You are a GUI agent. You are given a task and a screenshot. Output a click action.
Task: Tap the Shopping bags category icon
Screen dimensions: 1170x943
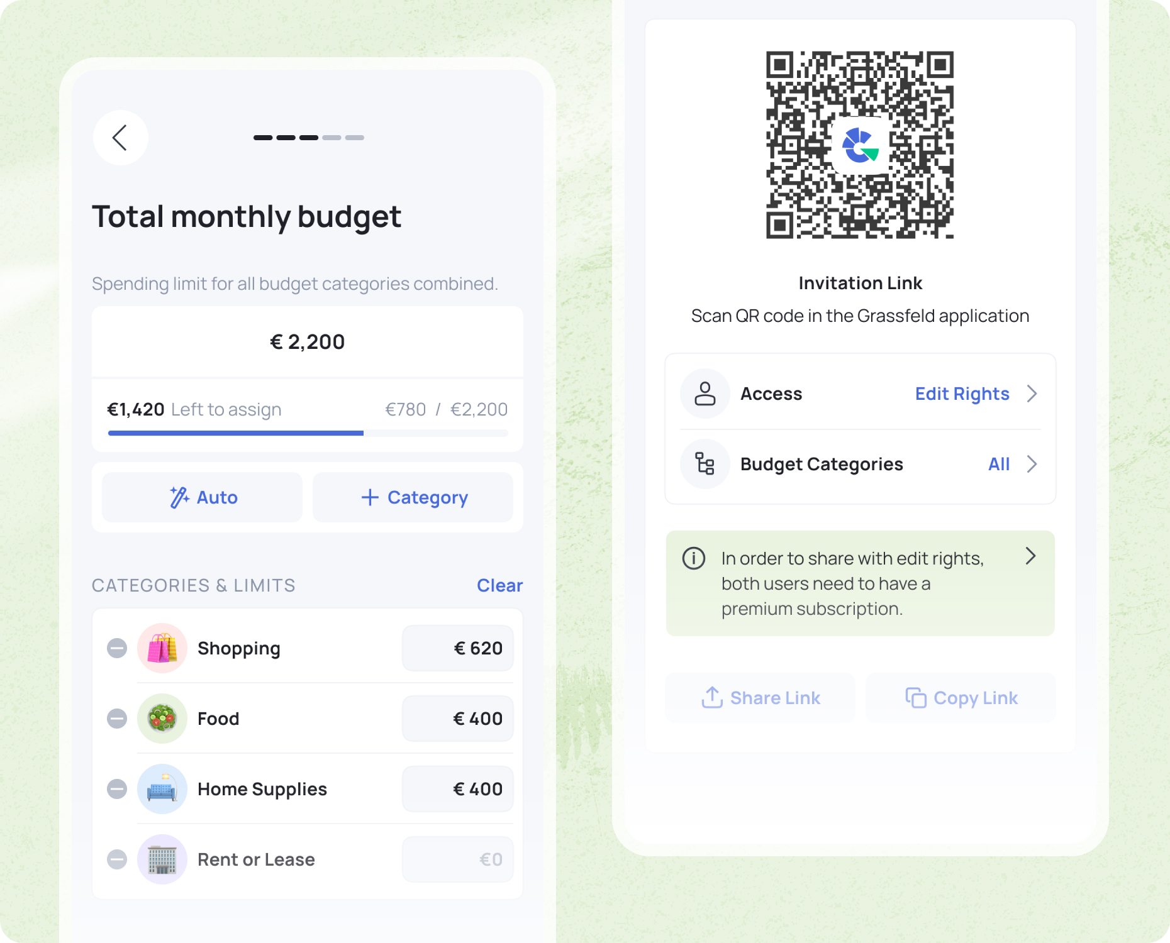[x=162, y=648]
